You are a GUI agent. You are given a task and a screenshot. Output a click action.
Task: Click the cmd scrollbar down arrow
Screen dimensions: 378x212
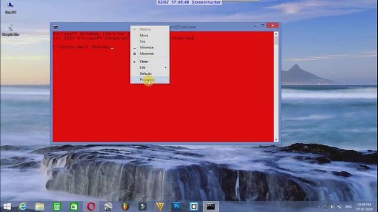pos(276,140)
